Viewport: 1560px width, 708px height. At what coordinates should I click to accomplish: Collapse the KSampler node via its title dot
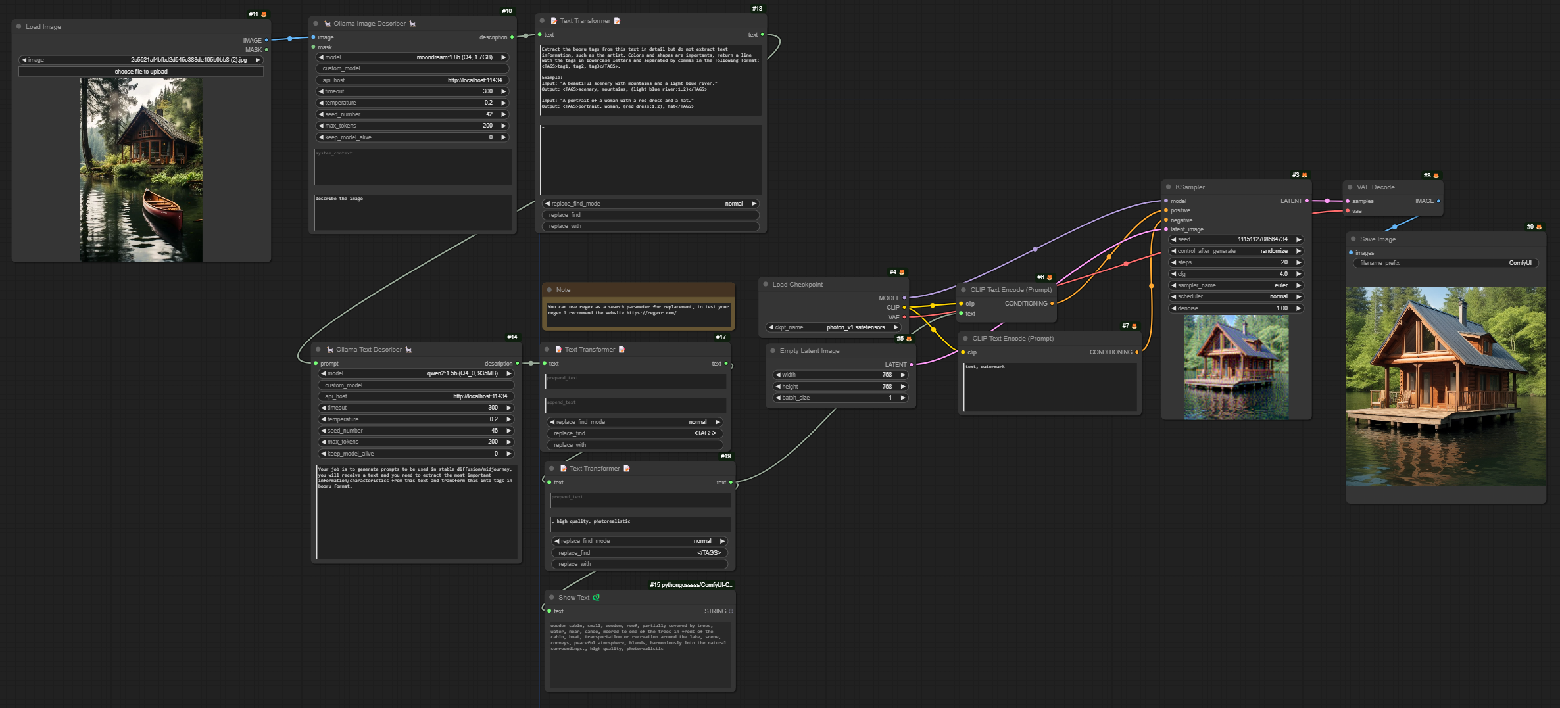coord(1169,187)
